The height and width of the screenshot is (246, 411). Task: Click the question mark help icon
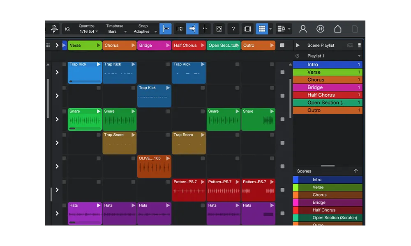(233, 29)
